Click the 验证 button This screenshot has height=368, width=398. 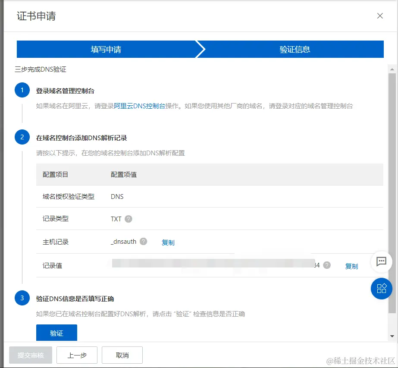[56, 333]
